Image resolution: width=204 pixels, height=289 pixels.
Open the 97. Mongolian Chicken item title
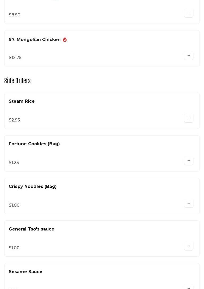click(x=35, y=39)
